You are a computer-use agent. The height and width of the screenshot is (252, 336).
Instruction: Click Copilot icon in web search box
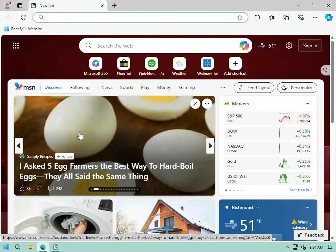(x=244, y=46)
